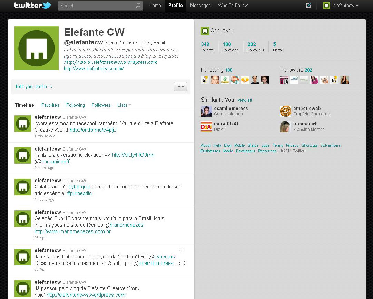Click the 349 Tweets stat
The width and height of the screenshot is (373, 299).
pos(207,47)
